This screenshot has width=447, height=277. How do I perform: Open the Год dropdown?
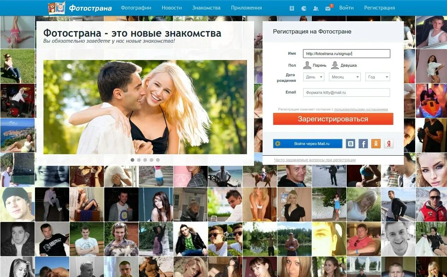[378, 77]
